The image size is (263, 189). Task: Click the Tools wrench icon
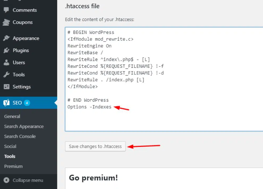[6, 75]
